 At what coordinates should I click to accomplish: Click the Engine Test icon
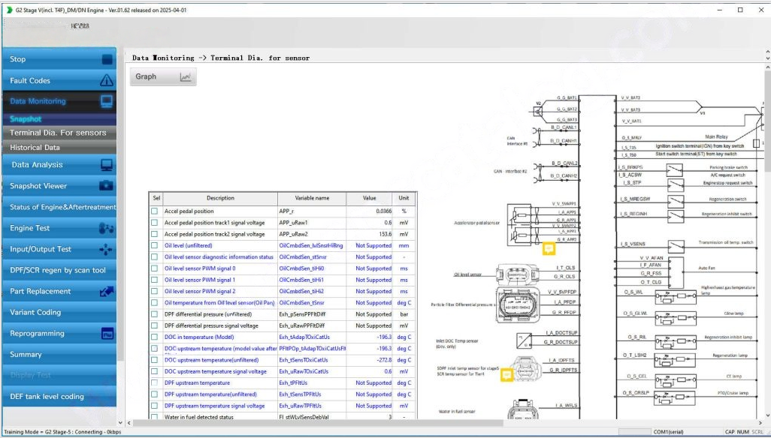tap(107, 228)
